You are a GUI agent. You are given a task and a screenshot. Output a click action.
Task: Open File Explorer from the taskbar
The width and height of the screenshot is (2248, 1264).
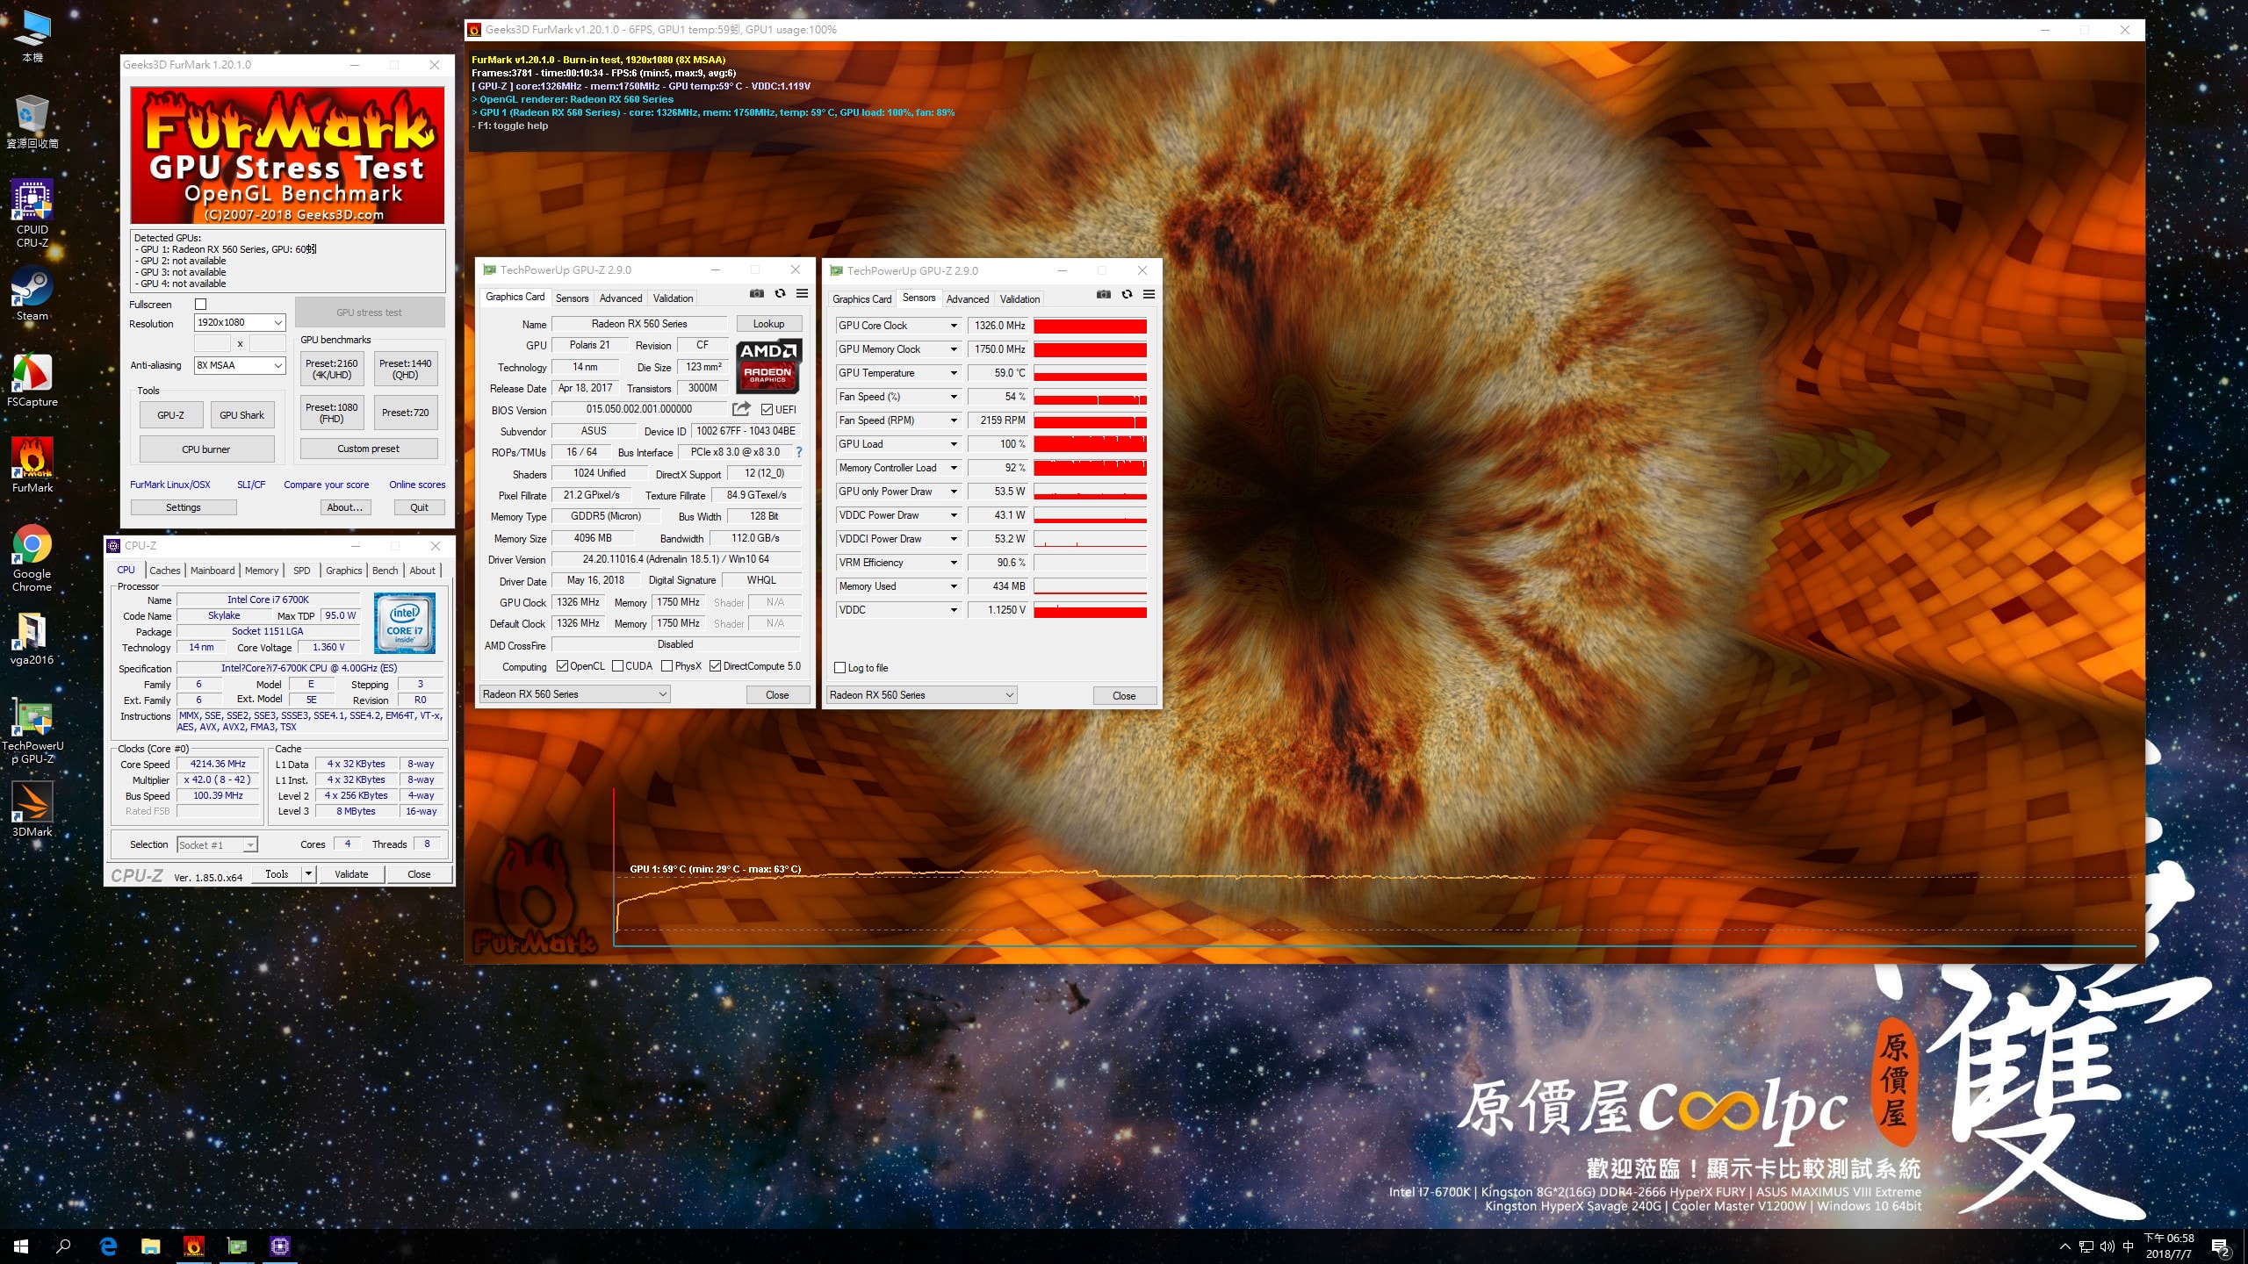[x=151, y=1246]
